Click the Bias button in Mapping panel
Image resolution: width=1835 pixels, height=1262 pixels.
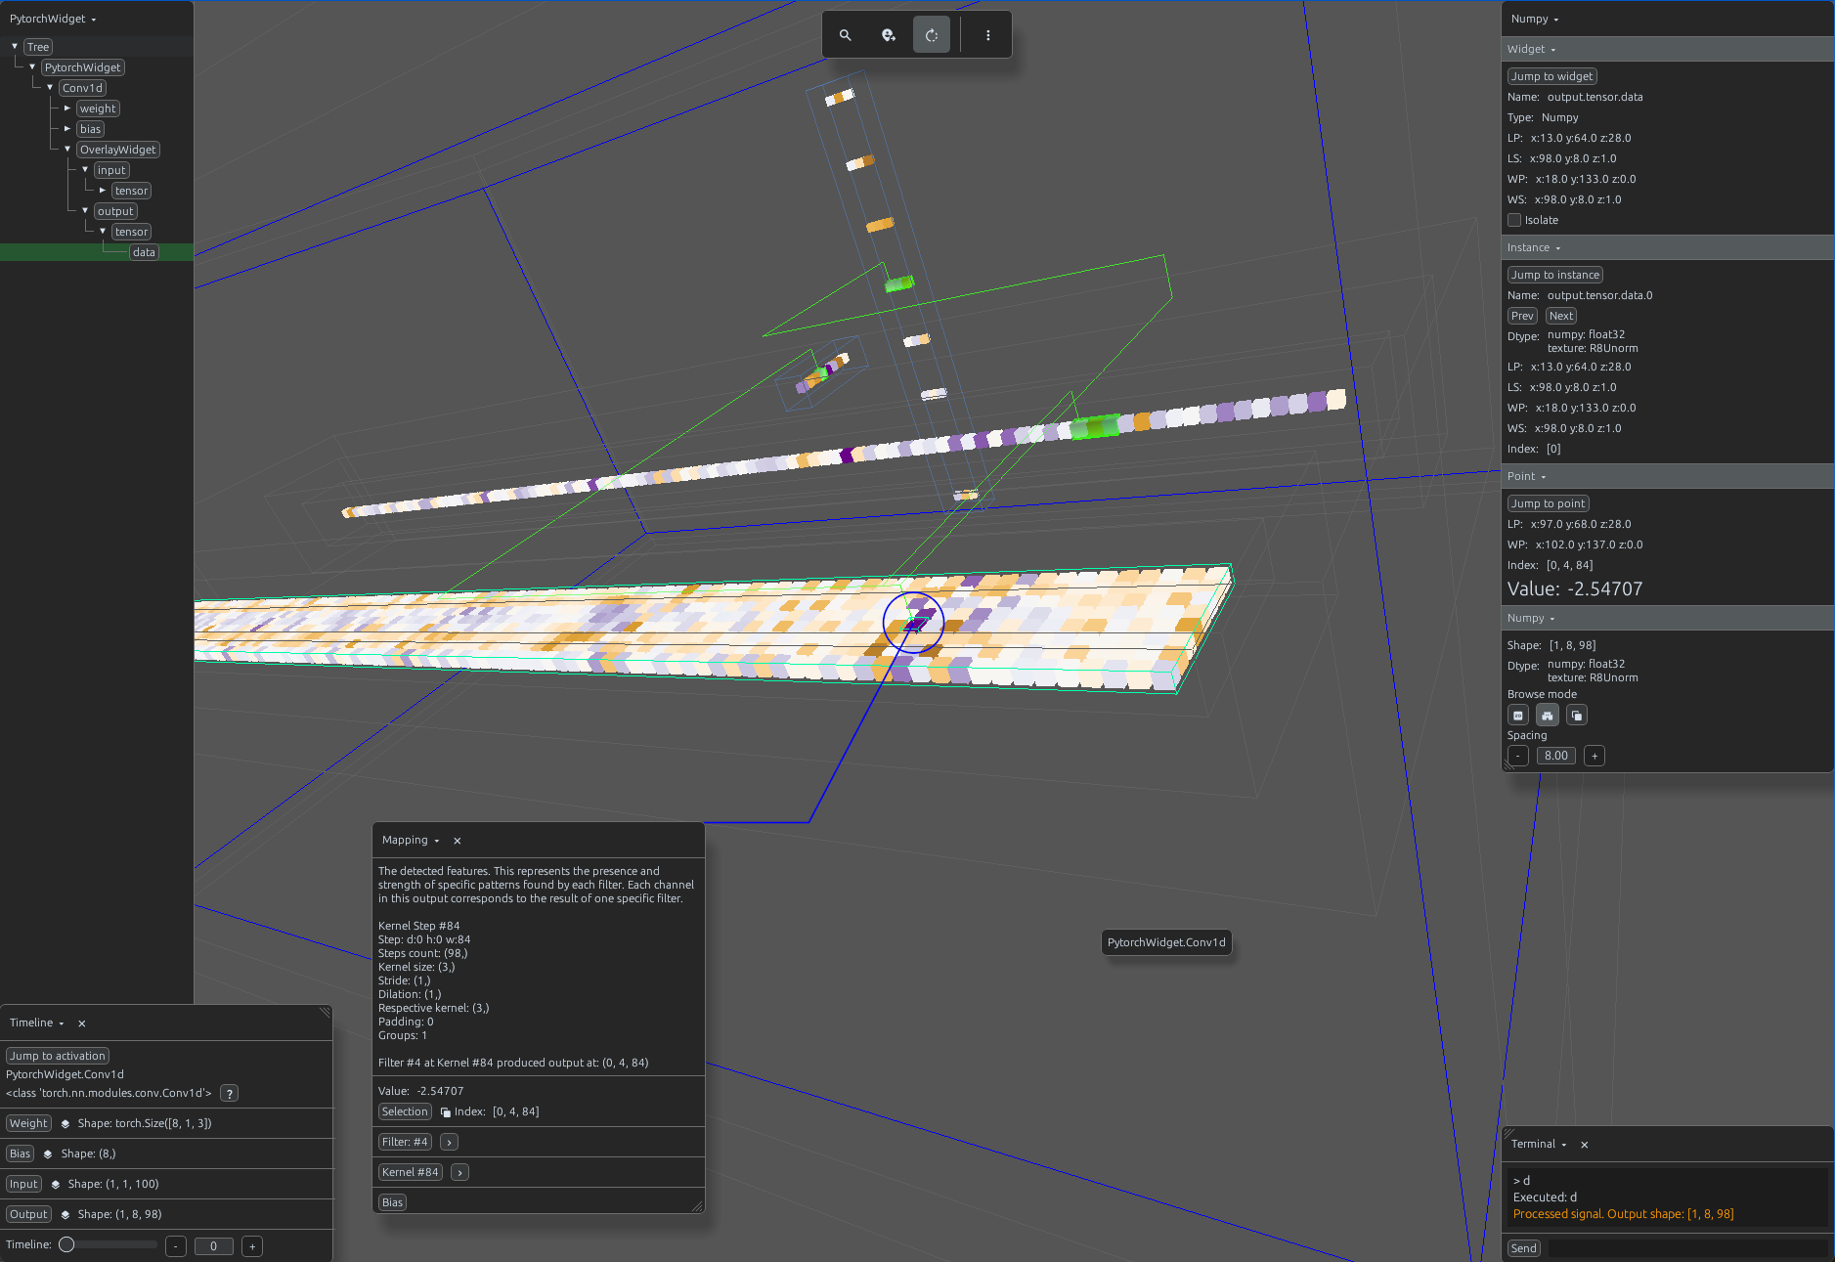[392, 1202]
